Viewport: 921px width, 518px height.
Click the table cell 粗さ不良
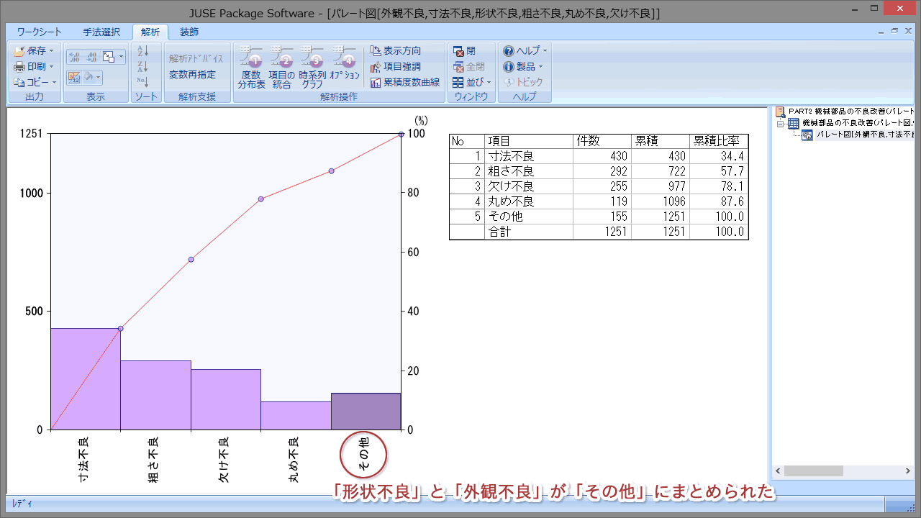(x=529, y=171)
